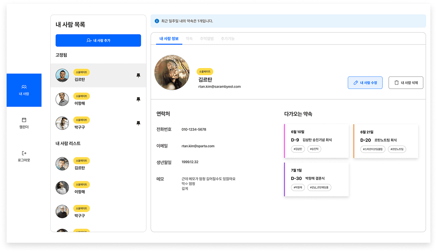
Task: Toggle the pin beside pinned 박구구
Action: tap(138, 123)
